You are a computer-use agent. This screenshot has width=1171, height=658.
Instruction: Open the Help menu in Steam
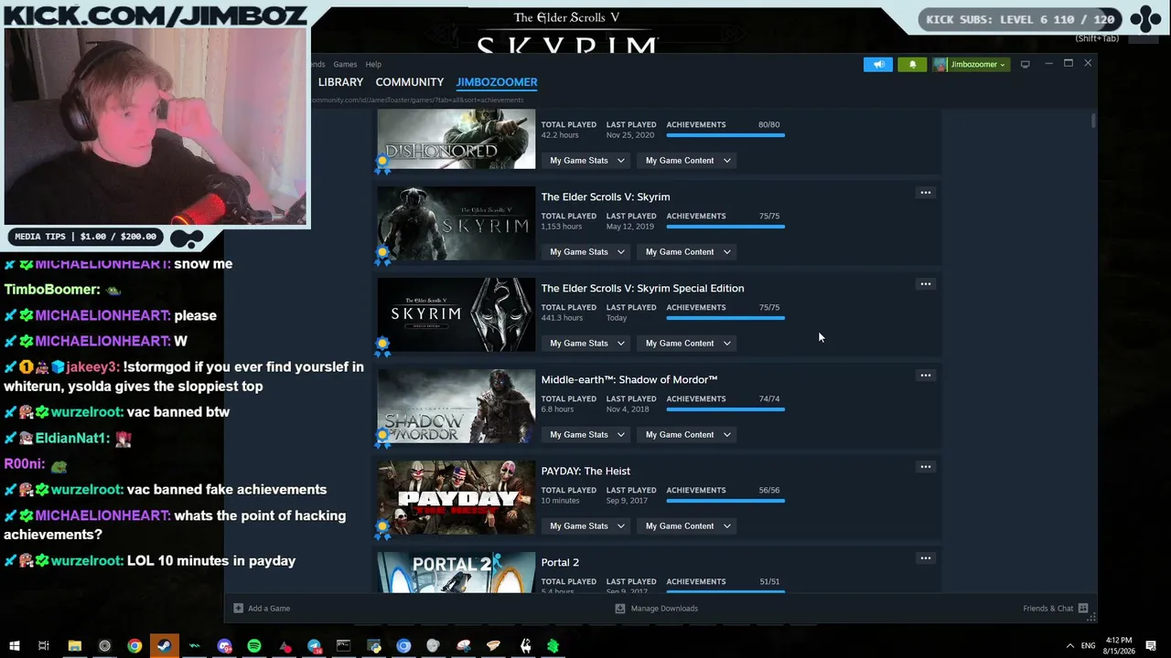click(373, 64)
